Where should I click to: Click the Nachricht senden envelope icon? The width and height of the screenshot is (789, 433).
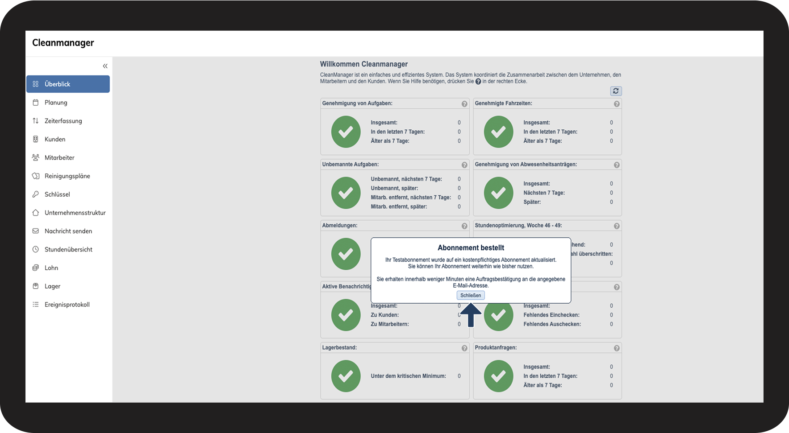pos(36,231)
